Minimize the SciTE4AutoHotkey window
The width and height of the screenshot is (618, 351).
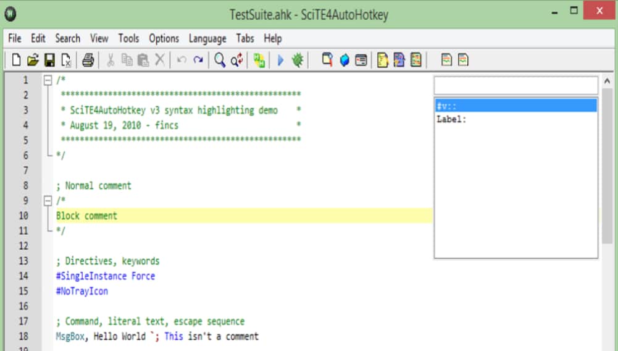coord(555,12)
